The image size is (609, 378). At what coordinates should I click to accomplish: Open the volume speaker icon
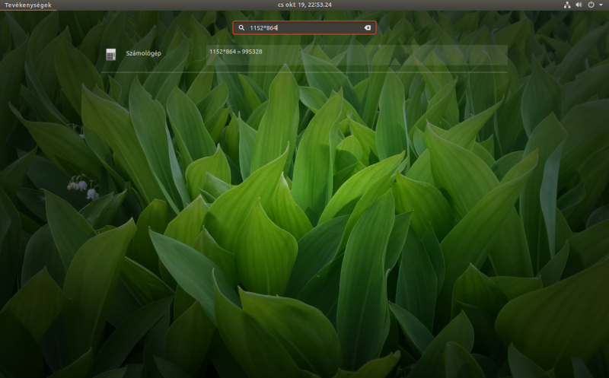579,5
